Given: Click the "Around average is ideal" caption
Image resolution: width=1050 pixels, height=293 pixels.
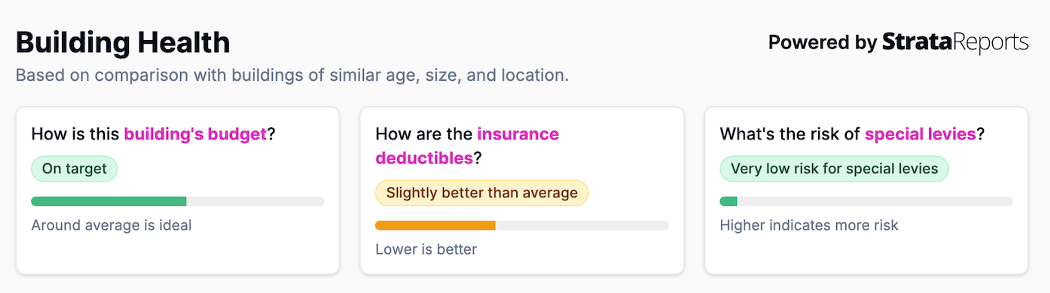Looking at the screenshot, I should [111, 225].
